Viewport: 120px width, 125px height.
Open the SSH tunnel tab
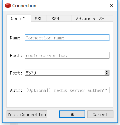tap(59, 19)
